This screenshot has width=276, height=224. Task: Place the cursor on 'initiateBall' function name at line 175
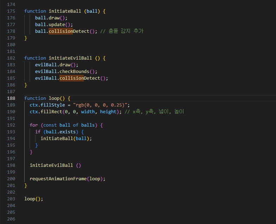[x=65, y=11]
